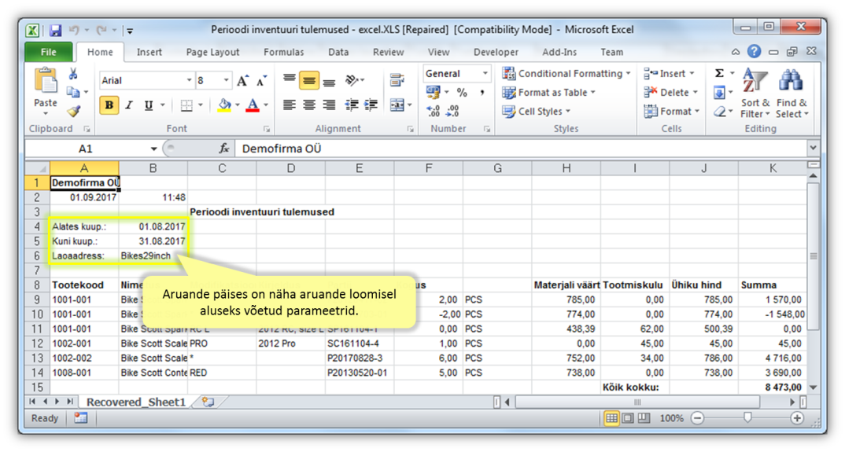Open the Format cells dropdown
The width and height of the screenshot is (845, 452).
point(671,112)
